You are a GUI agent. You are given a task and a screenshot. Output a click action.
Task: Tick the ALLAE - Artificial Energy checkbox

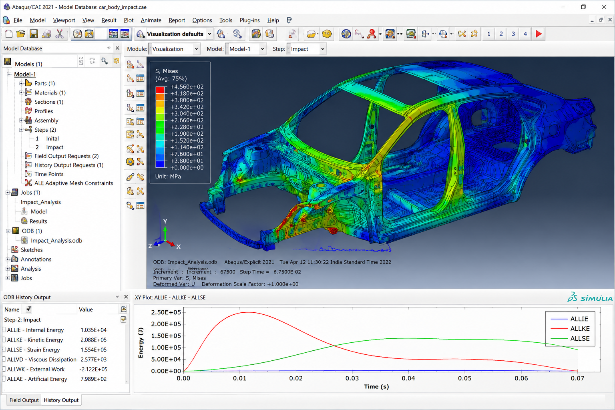click(x=4, y=378)
